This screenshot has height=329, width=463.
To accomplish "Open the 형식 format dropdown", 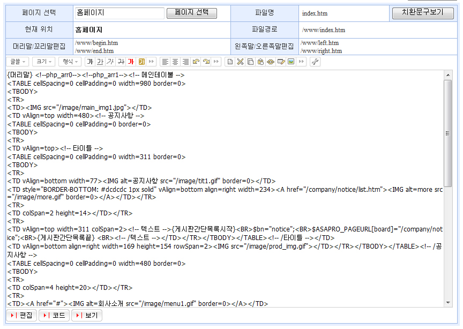I will [x=70, y=62].
